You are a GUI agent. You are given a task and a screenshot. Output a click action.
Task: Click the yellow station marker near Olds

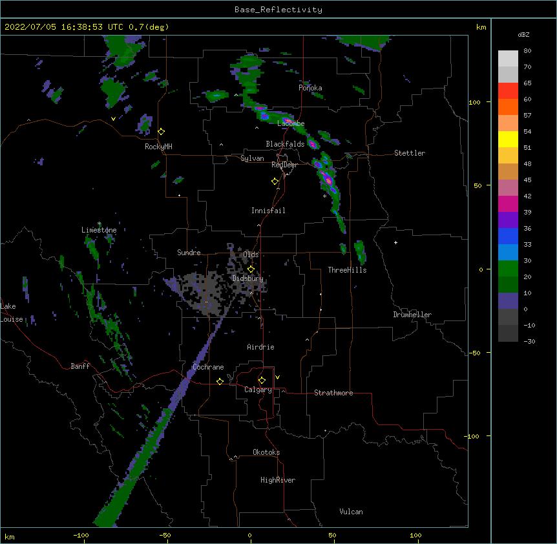(x=251, y=269)
